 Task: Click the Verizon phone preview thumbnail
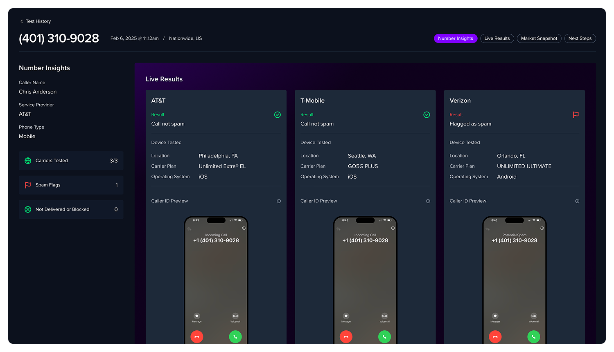pyautogui.click(x=515, y=280)
